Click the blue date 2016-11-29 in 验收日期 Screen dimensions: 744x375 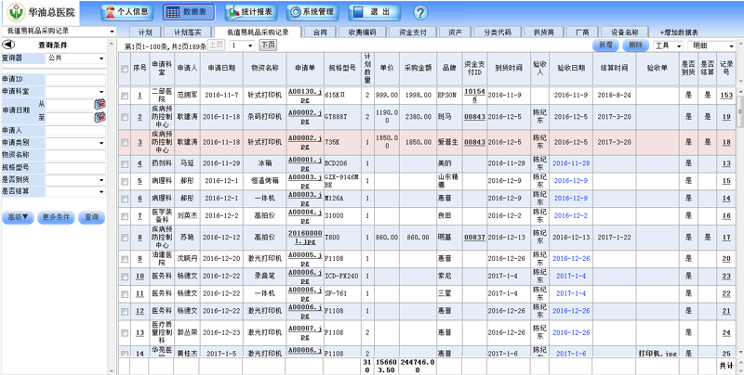pyautogui.click(x=571, y=163)
